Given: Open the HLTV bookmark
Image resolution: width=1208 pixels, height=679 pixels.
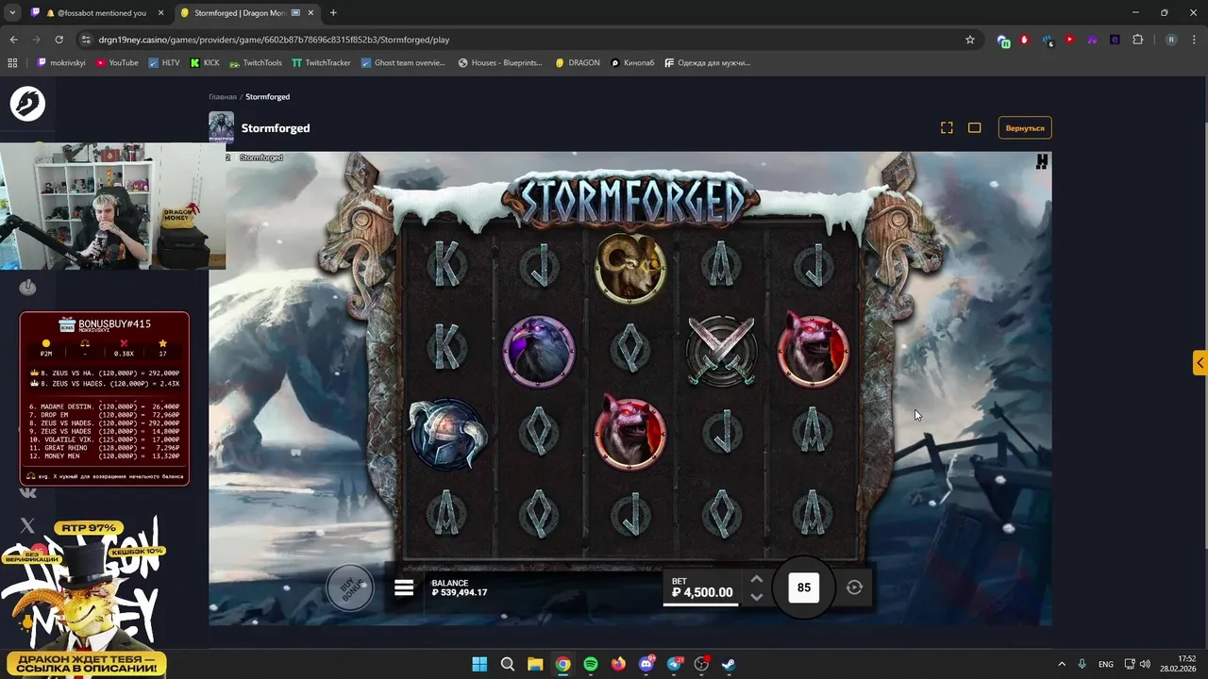Looking at the screenshot, I should [164, 63].
